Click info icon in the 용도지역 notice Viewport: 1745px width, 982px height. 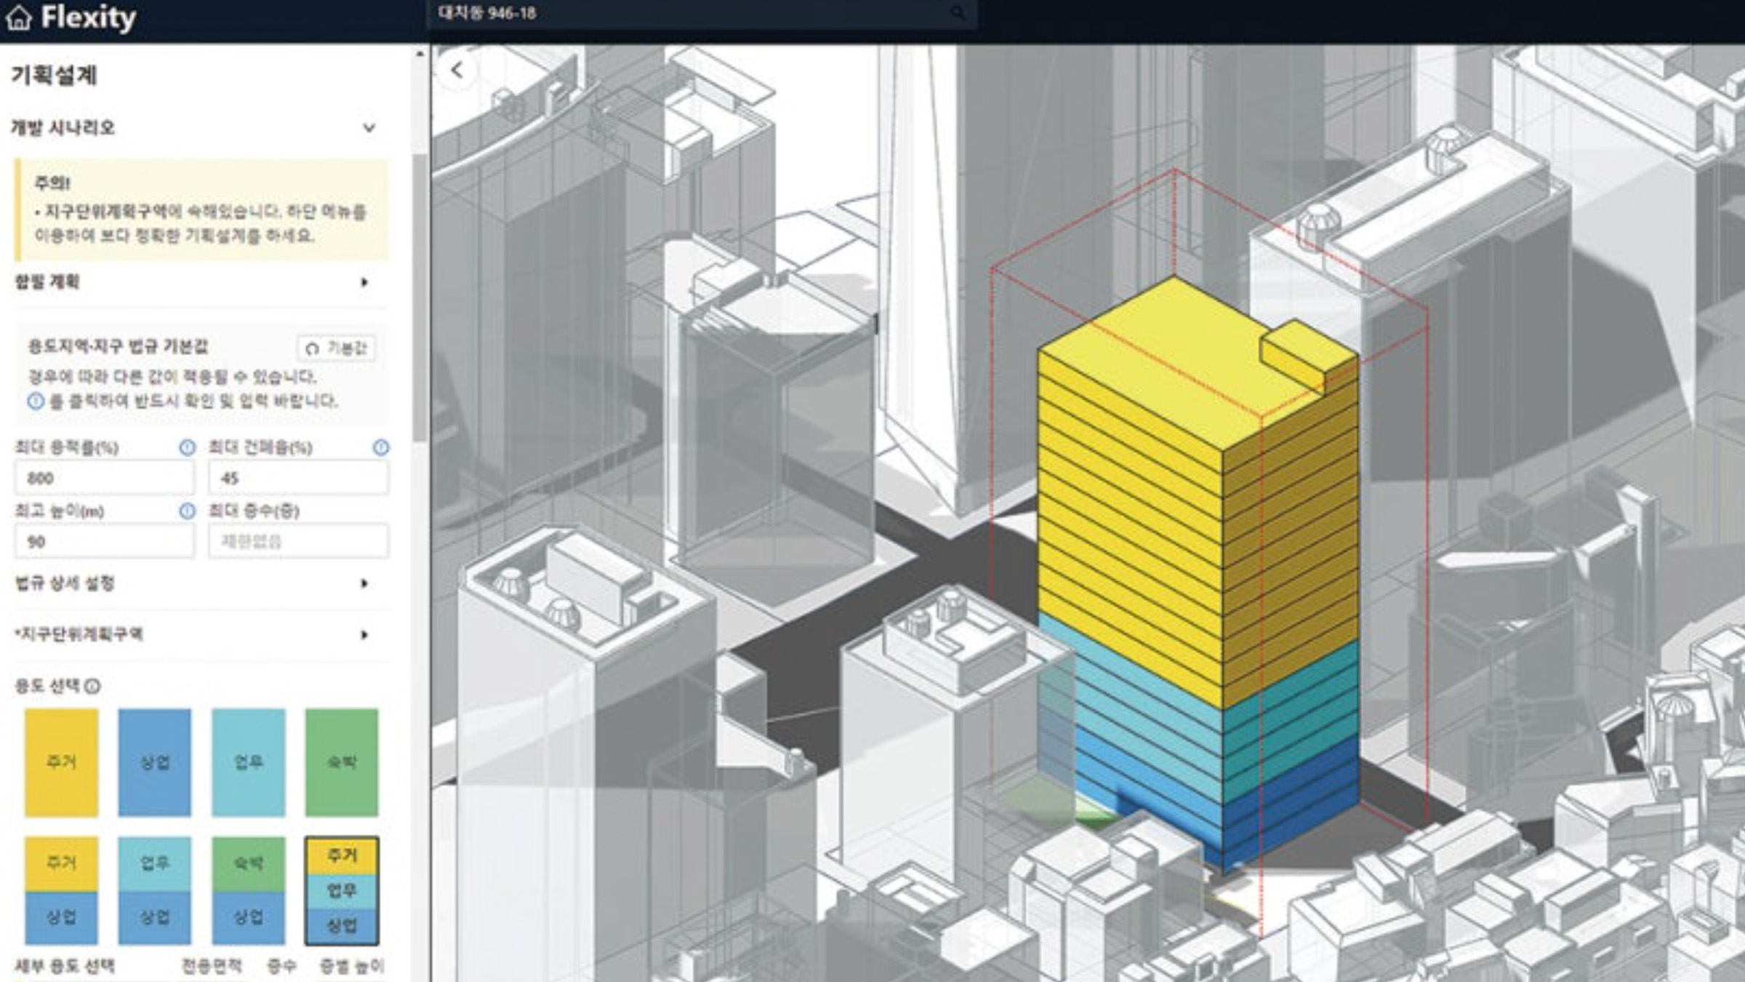click(36, 401)
